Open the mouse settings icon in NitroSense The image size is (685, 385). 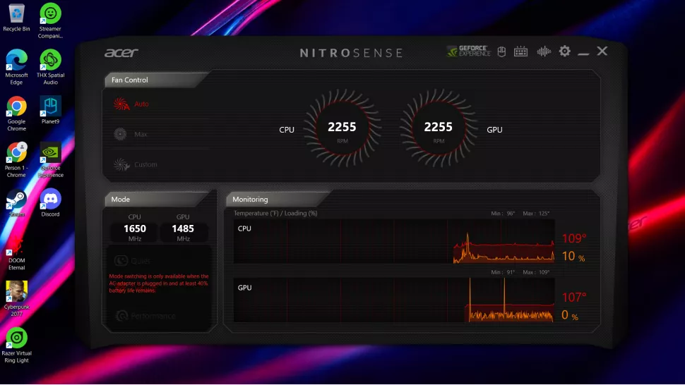click(x=501, y=51)
